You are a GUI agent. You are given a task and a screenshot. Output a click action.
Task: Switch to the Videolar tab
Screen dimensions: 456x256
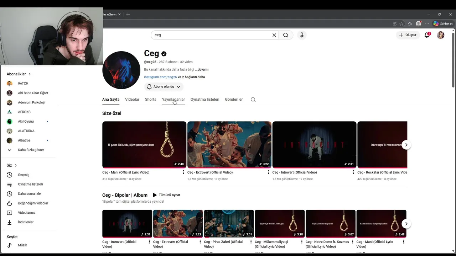(132, 100)
